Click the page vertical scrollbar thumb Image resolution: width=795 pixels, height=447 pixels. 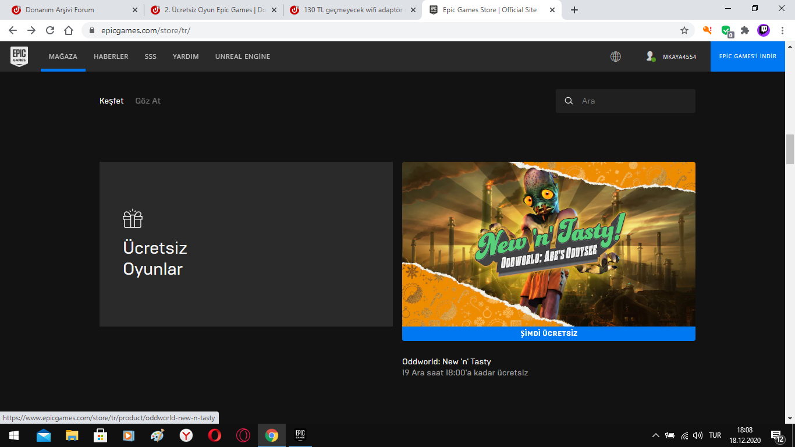tap(790, 150)
